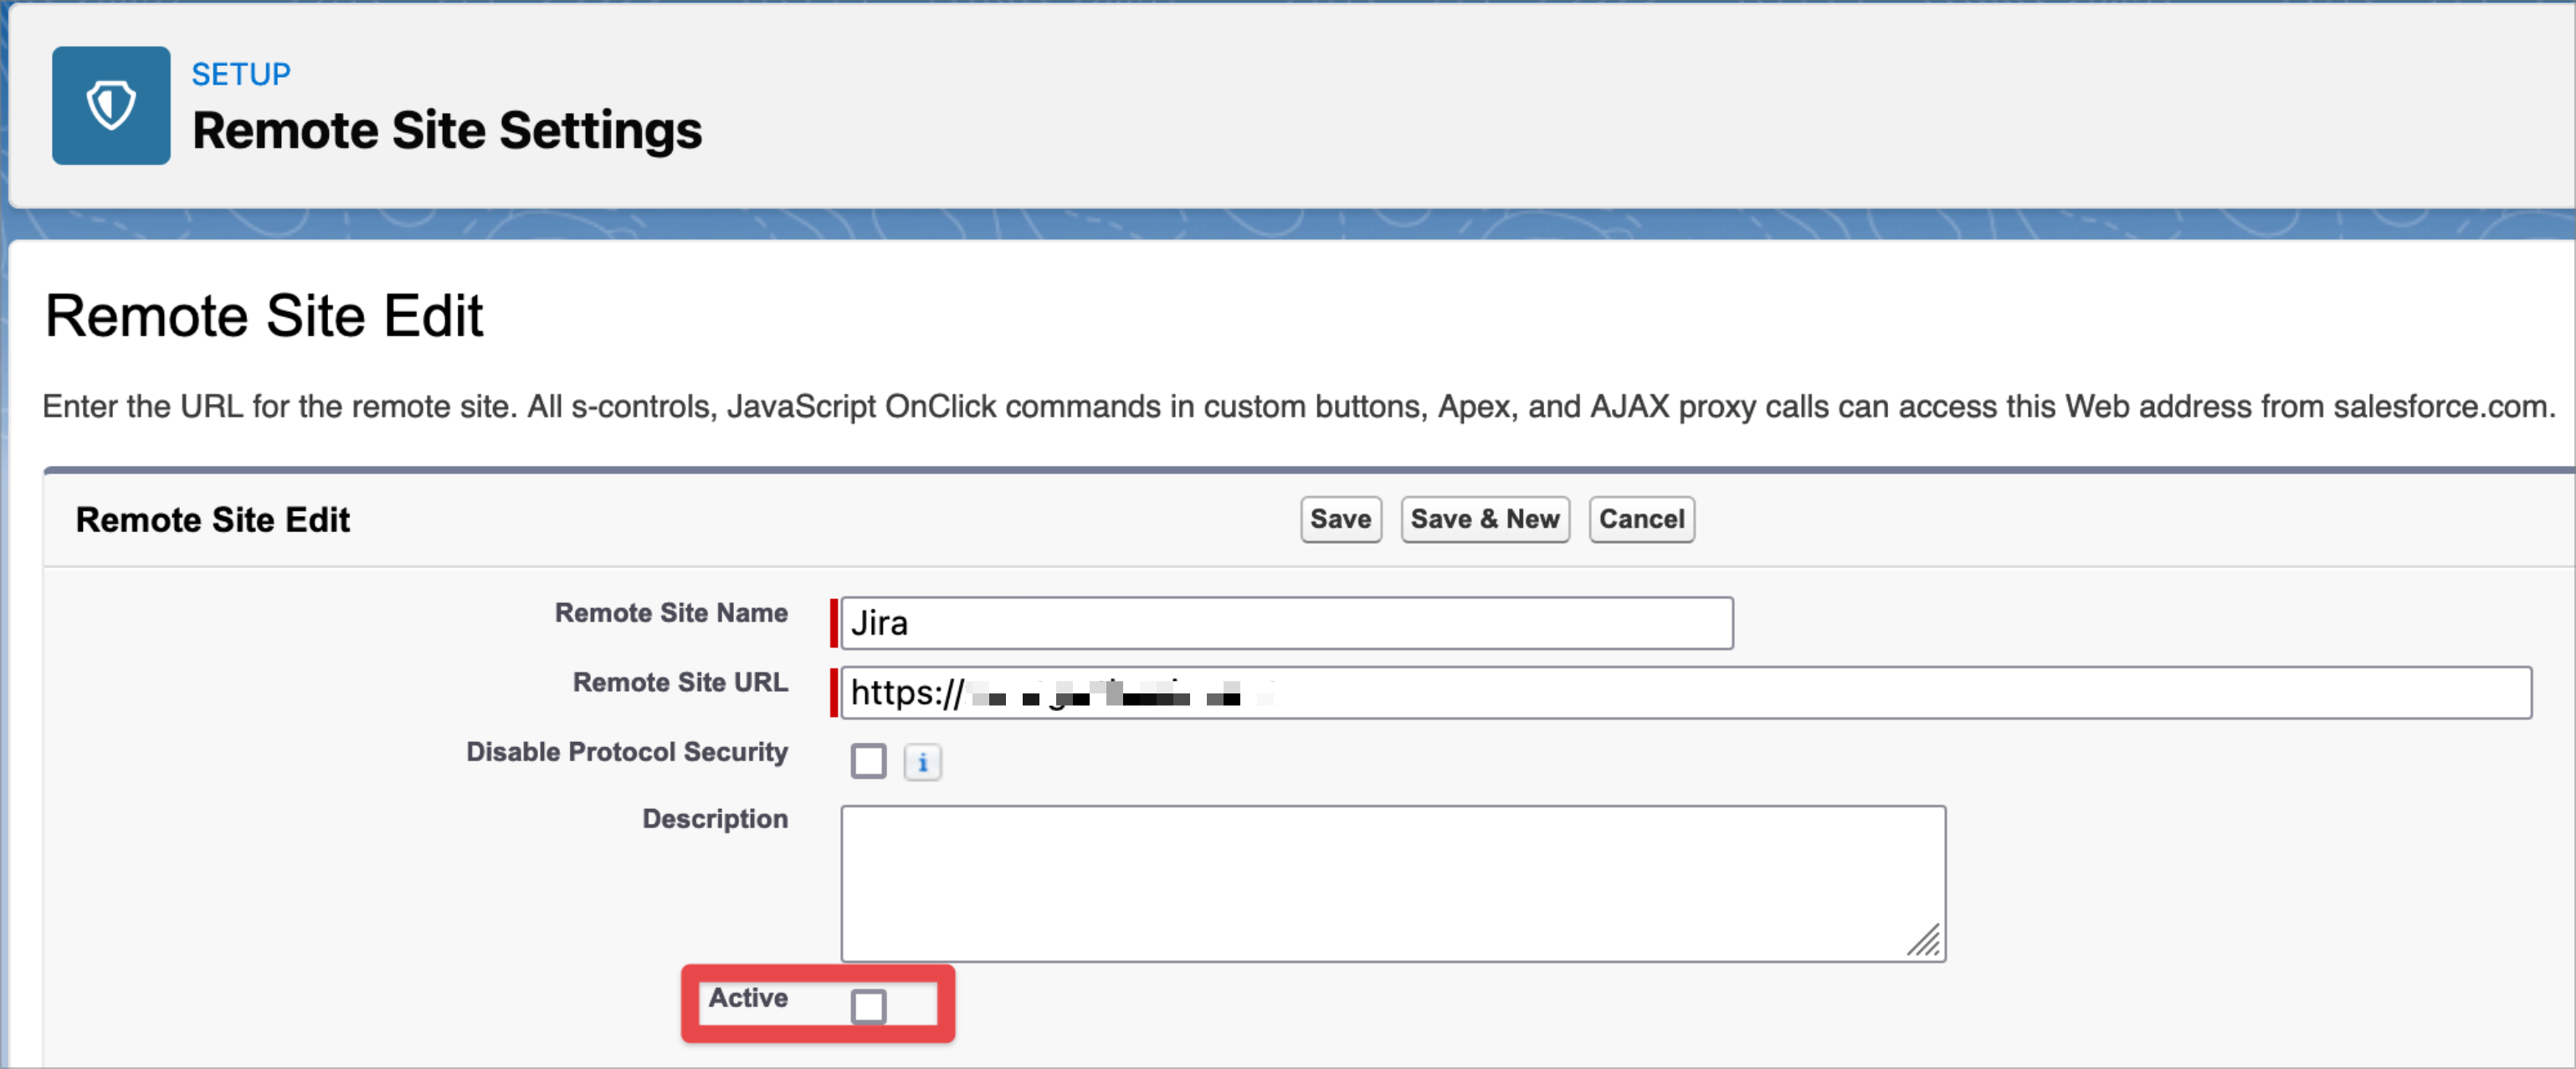This screenshot has width=2576, height=1069.
Task: Click the Remote Site URL label
Action: [x=679, y=683]
